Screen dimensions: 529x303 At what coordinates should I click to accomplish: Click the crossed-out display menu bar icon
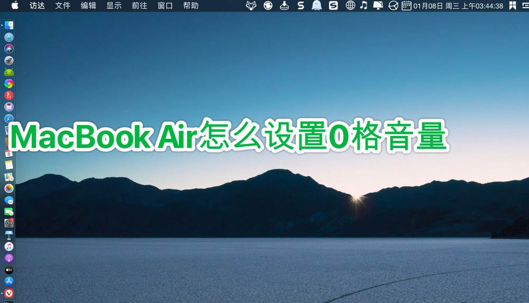(378, 5)
